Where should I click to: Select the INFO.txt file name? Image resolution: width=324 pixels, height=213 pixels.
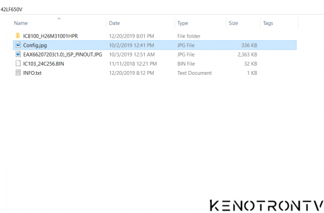pyautogui.click(x=32, y=73)
